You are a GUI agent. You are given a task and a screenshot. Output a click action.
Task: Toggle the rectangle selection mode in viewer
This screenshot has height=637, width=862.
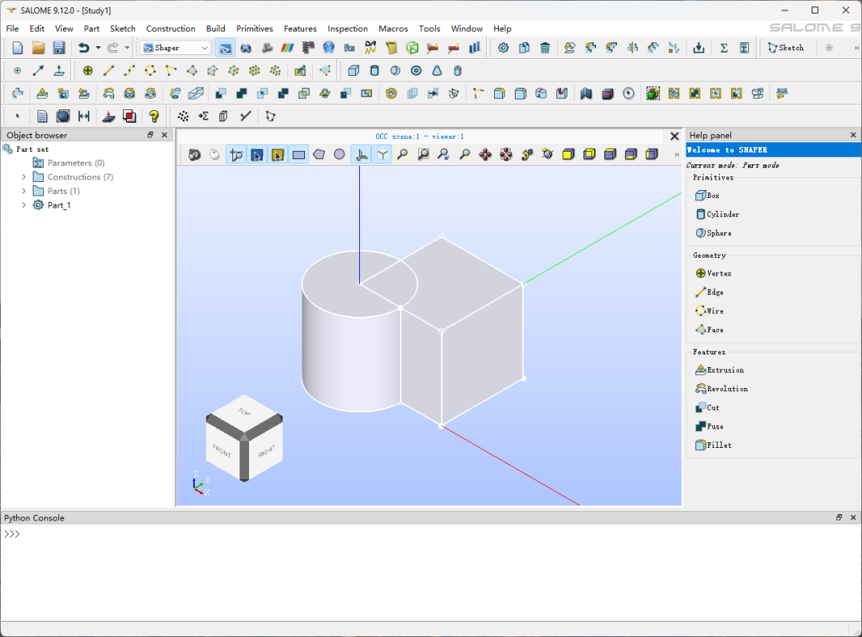coord(299,154)
